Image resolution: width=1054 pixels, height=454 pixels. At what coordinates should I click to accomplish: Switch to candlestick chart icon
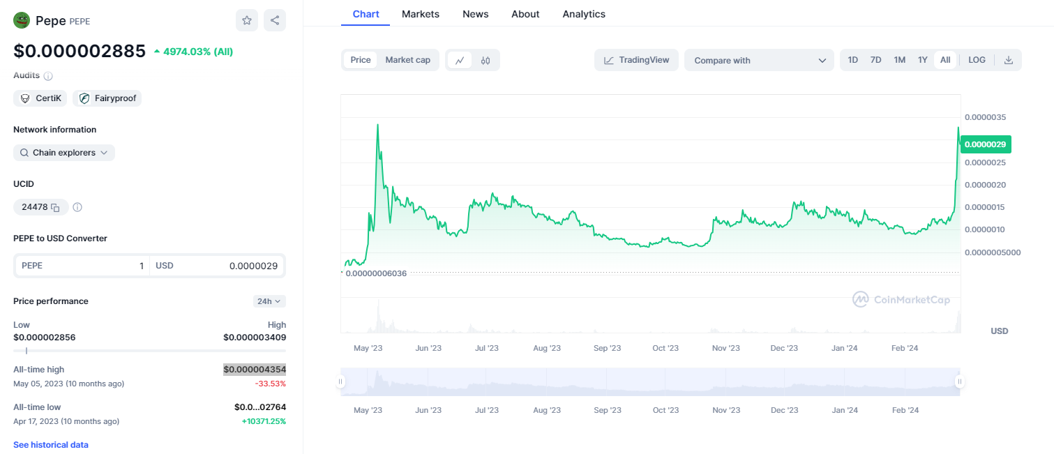pos(485,61)
